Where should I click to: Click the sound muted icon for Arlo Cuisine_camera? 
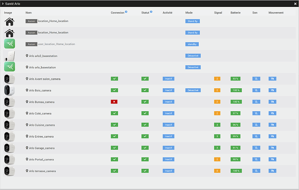coord(256,125)
